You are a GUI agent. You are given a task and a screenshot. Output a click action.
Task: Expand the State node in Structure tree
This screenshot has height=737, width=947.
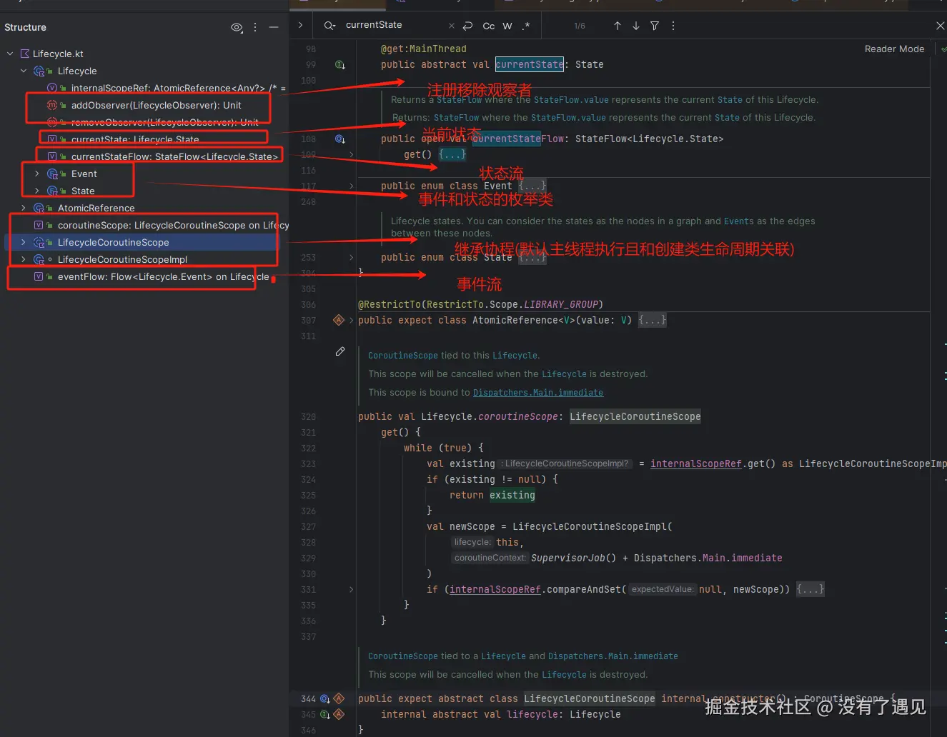click(x=37, y=191)
